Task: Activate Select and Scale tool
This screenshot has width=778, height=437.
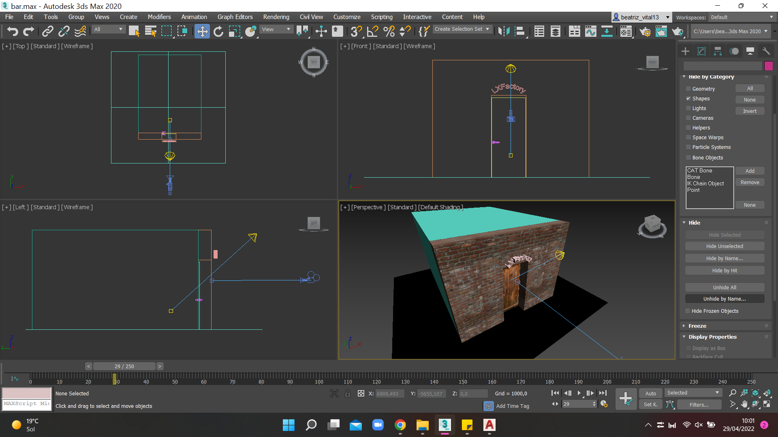Action: point(235,31)
